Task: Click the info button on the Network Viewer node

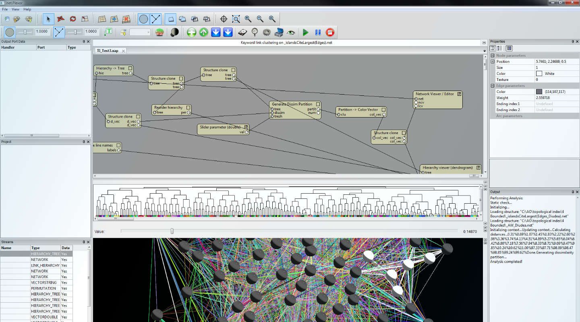Action: [459, 94]
